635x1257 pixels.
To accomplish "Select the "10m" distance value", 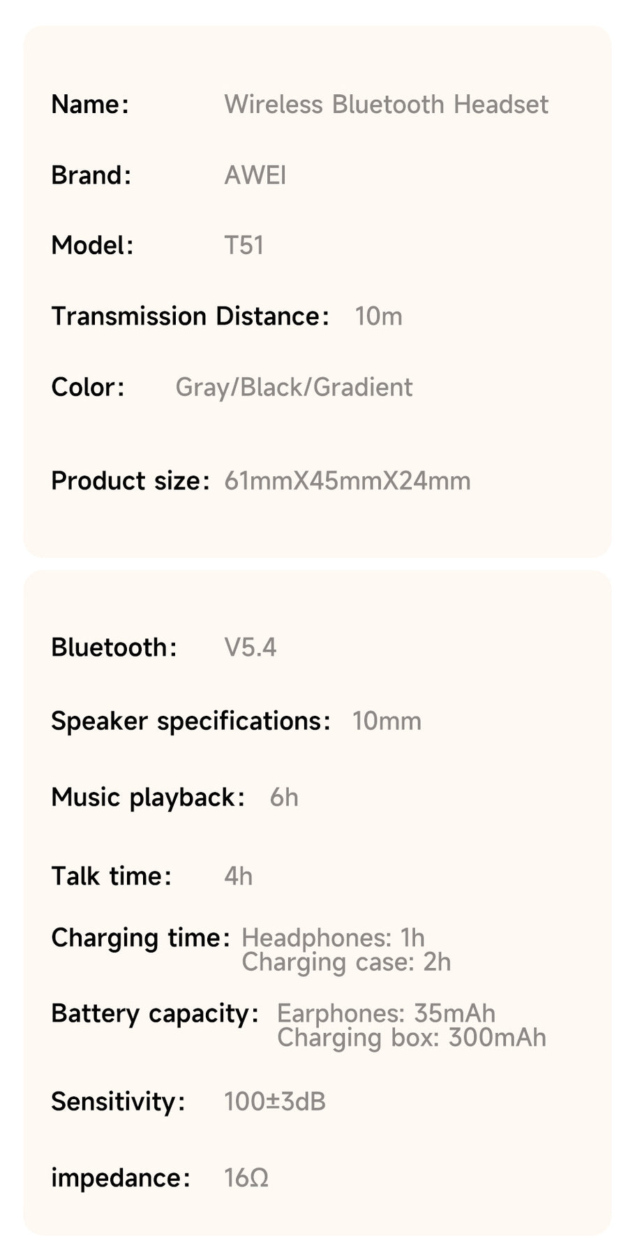I will pos(378,316).
